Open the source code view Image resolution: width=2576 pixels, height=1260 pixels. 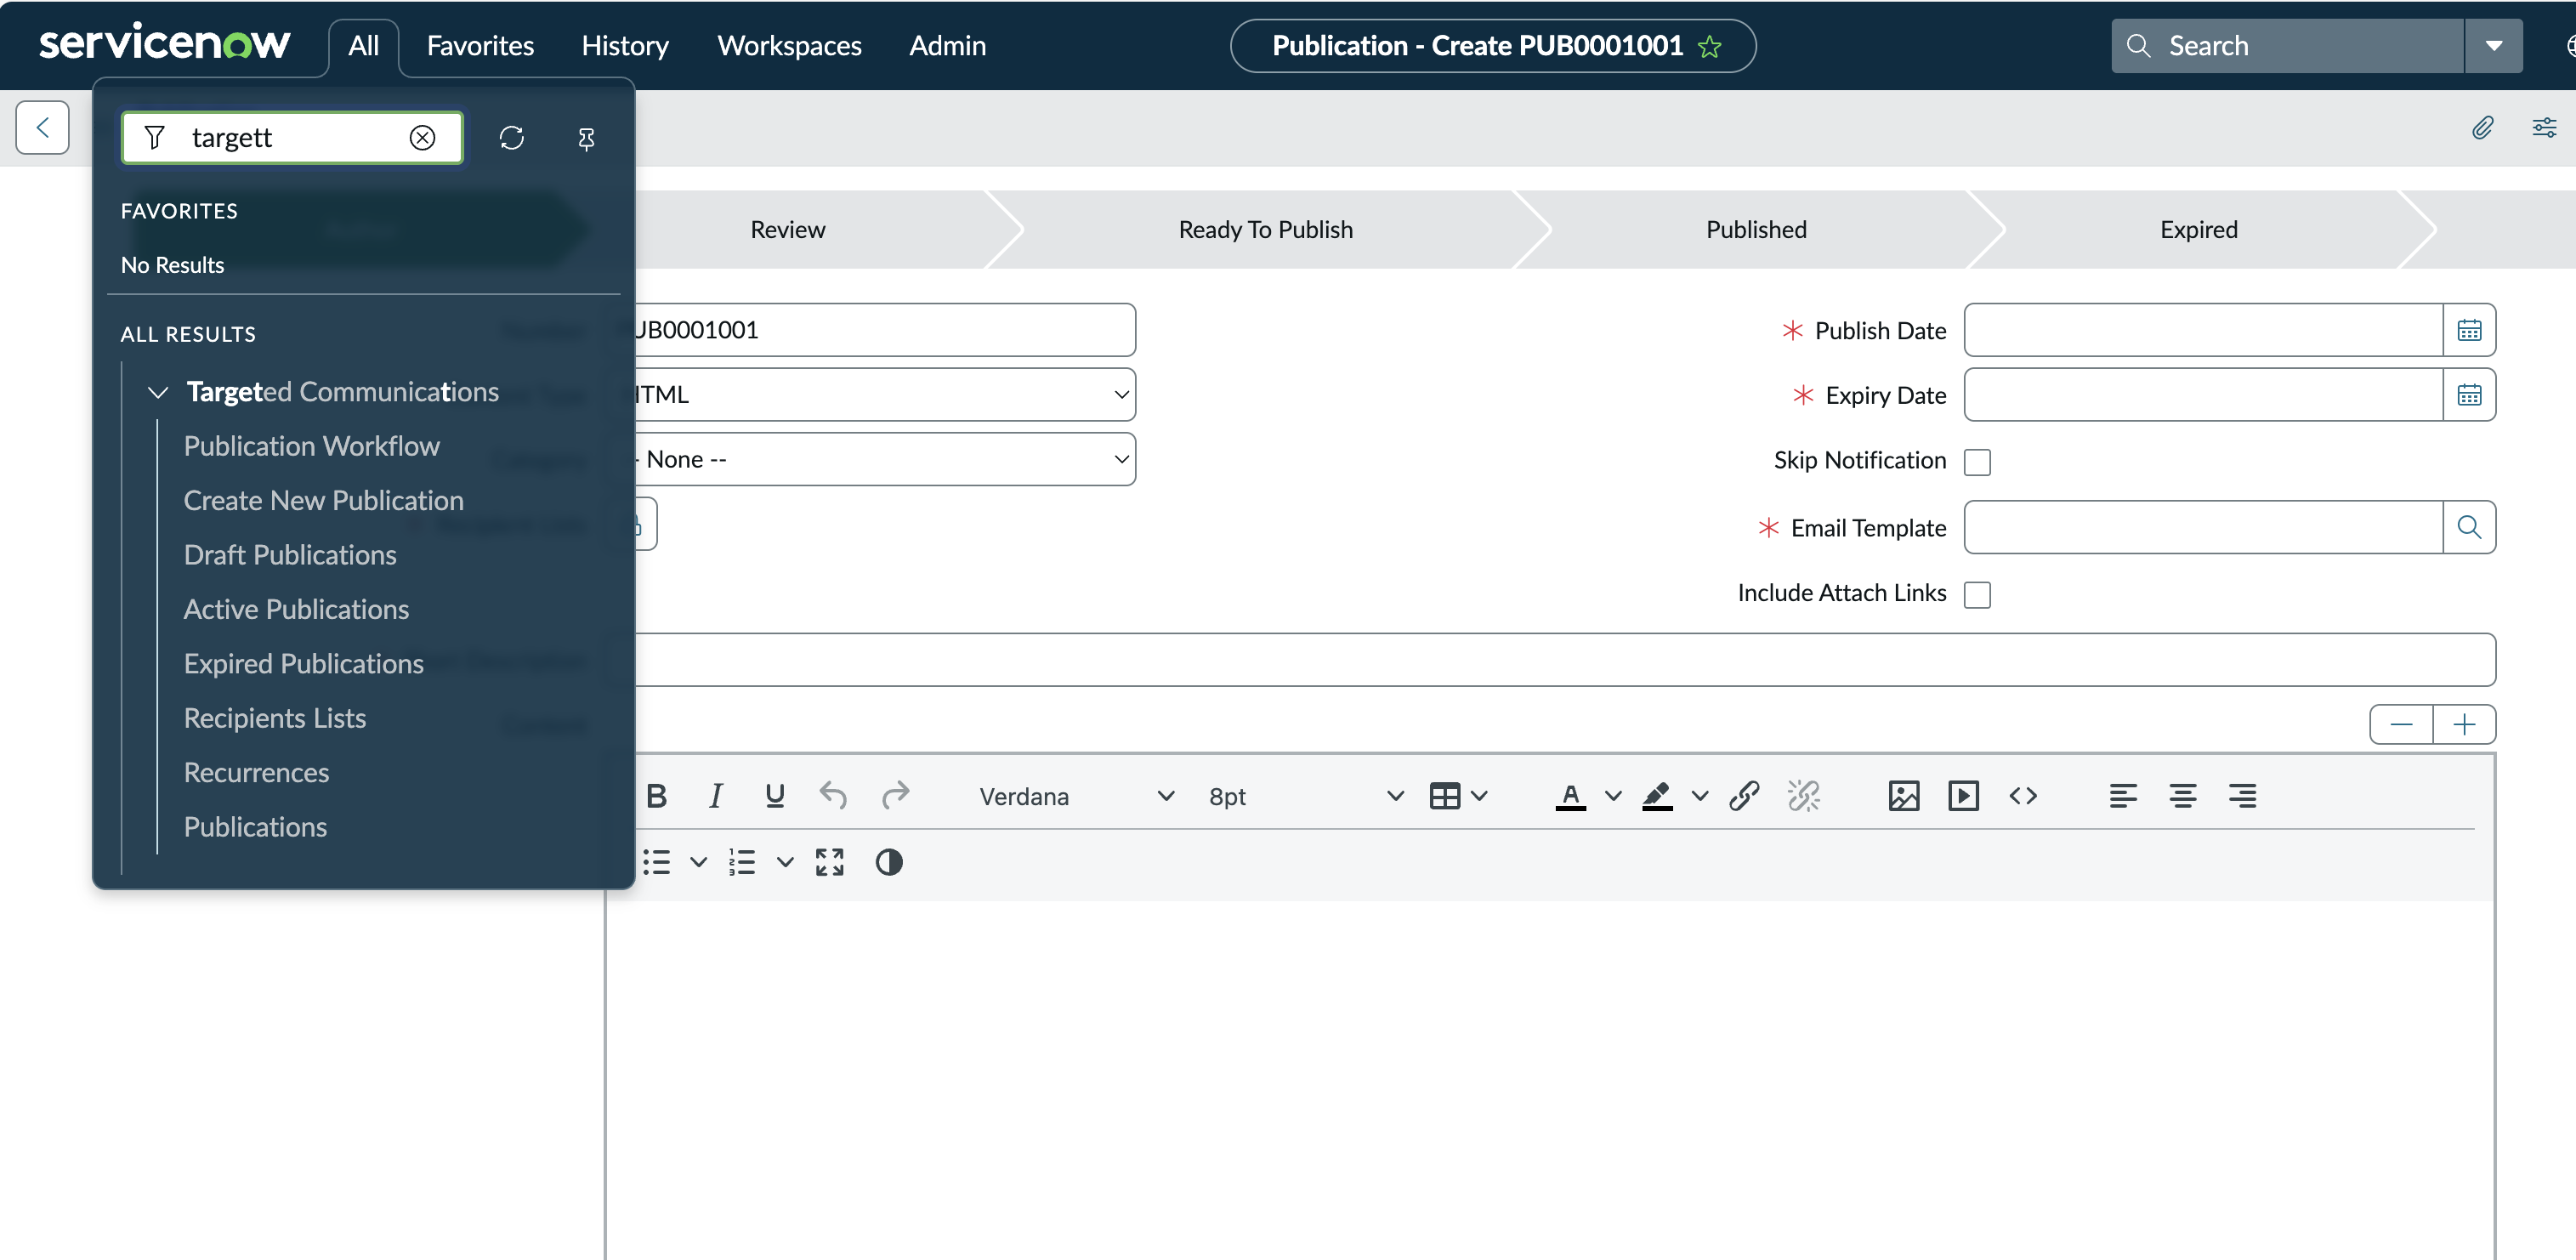click(x=2023, y=796)
